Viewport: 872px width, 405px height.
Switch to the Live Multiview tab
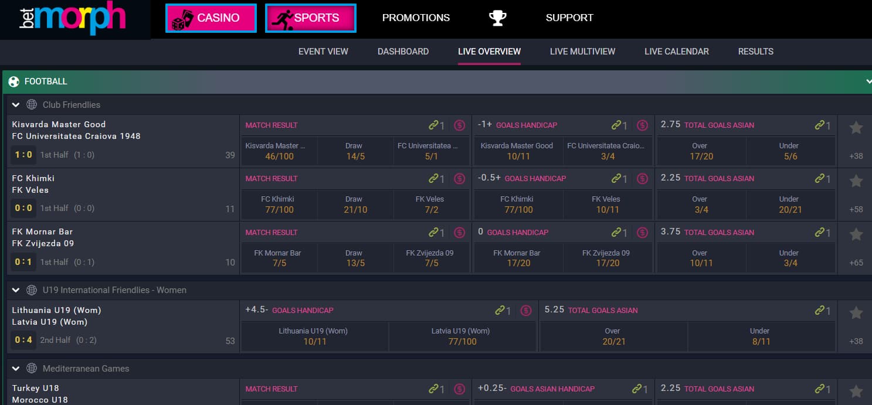tap(582, 52)
